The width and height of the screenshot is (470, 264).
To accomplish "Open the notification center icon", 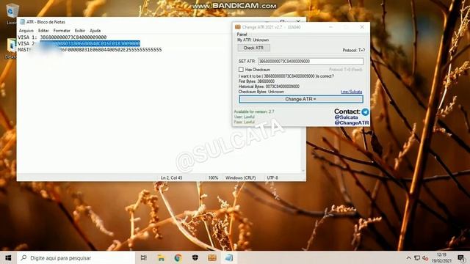I will pos(461,257).
